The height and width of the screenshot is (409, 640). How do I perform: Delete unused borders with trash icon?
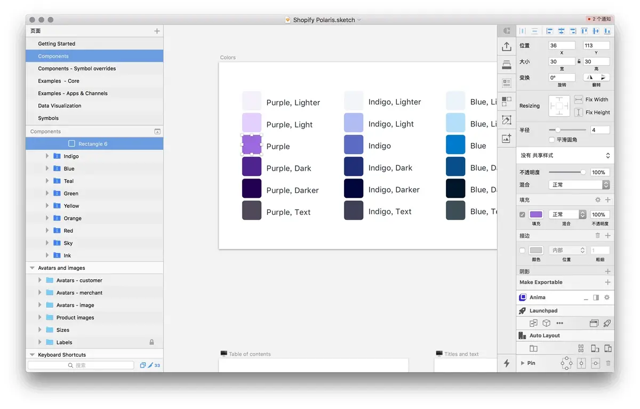598,235
